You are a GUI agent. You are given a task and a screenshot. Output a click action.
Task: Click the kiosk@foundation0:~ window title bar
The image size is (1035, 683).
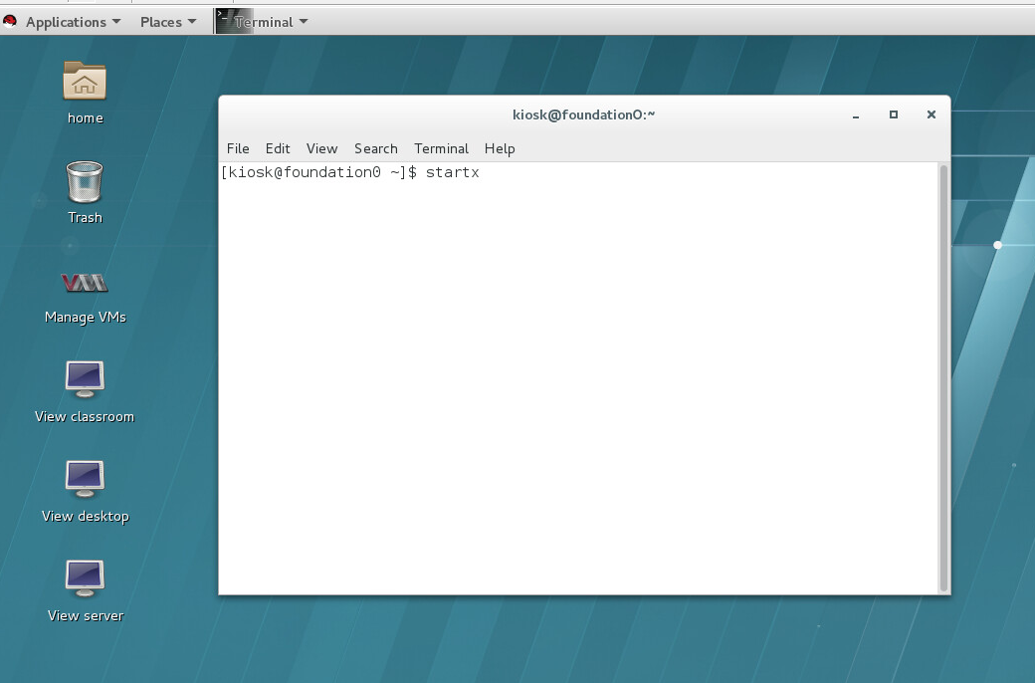[x=584, y=114]
